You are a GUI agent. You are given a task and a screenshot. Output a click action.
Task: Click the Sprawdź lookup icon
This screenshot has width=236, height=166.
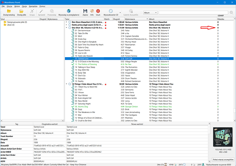41,11
